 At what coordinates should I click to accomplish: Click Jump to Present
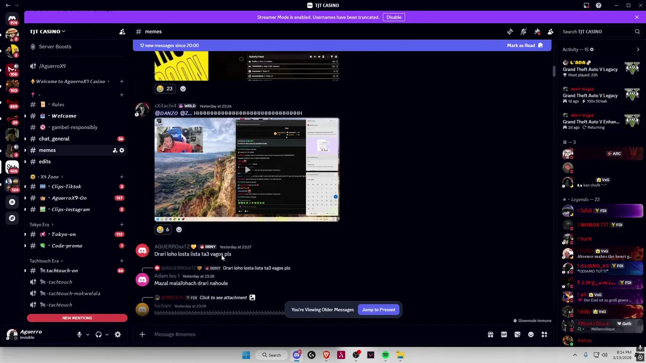(x=379, y=310)
